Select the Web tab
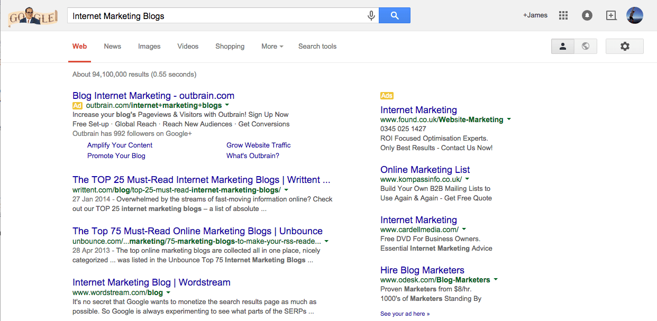Image resolution: width=657 pixels, height=321 pixels. point(80,47)
